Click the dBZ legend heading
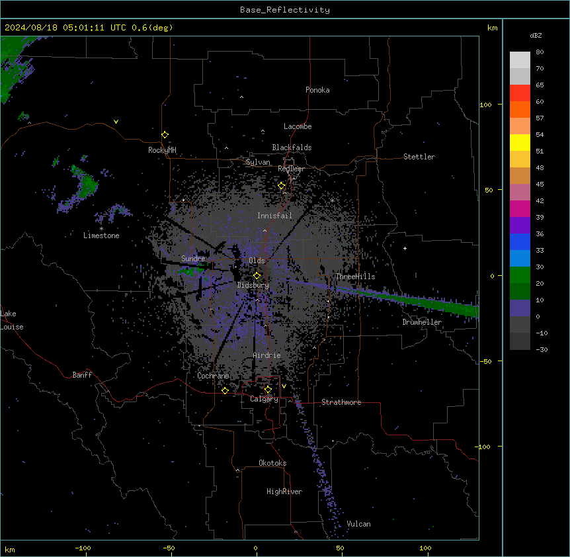The height and width of the screenshot is (557, 570). (536, 36)
